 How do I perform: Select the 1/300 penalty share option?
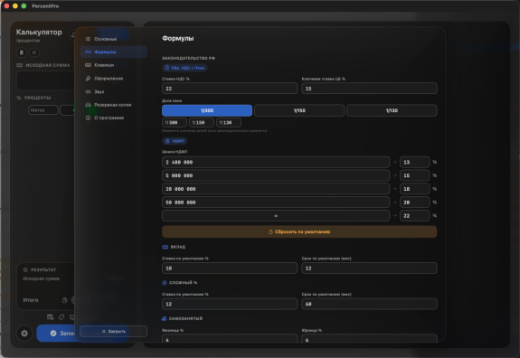[x=207, y=110]
